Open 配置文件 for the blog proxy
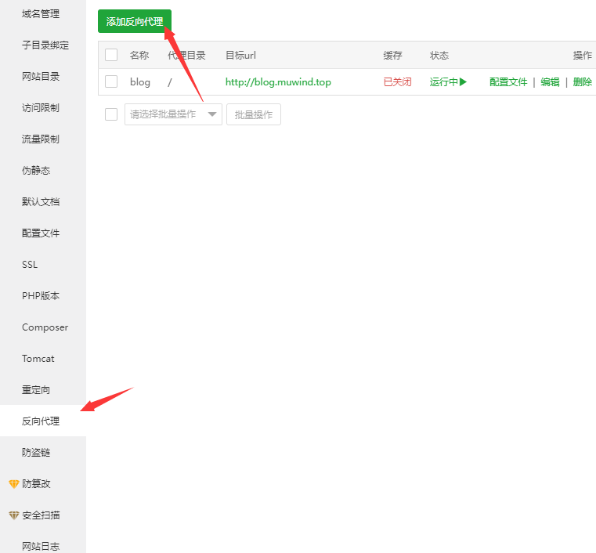Viewport: 596px width, 553px height. 508,82
